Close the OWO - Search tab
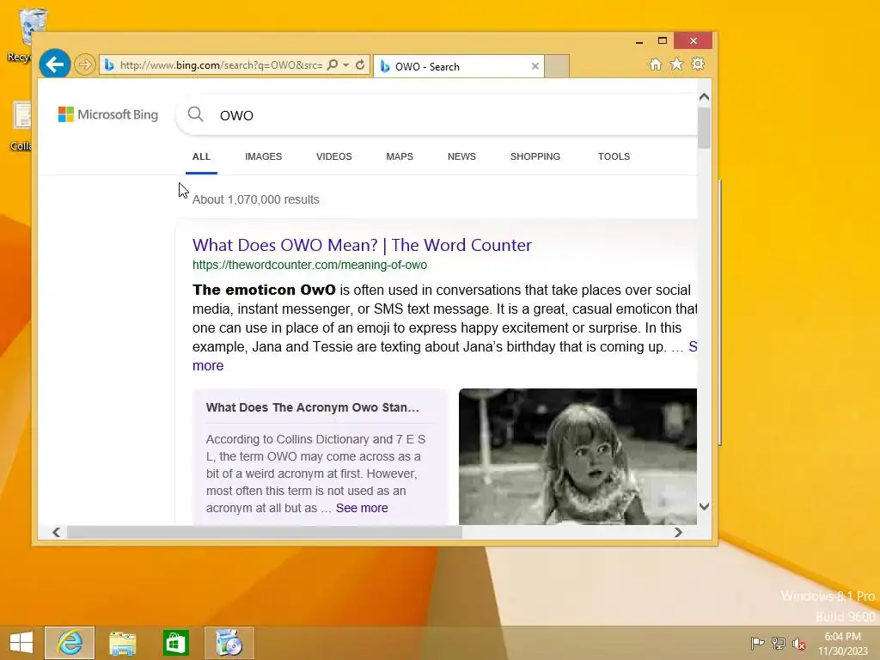 pyautogui.click(x=535, y=66)
